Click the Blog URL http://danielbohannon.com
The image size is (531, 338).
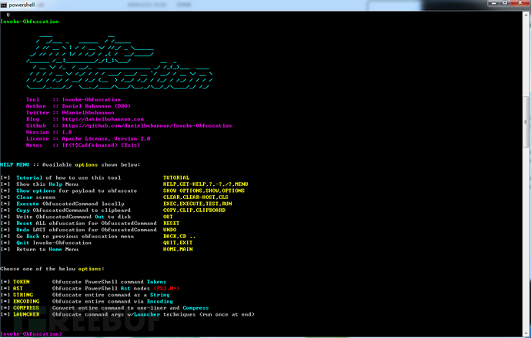pos(103,119)
